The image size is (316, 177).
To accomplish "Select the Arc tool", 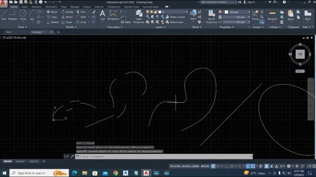I will (x=32, y=15).
